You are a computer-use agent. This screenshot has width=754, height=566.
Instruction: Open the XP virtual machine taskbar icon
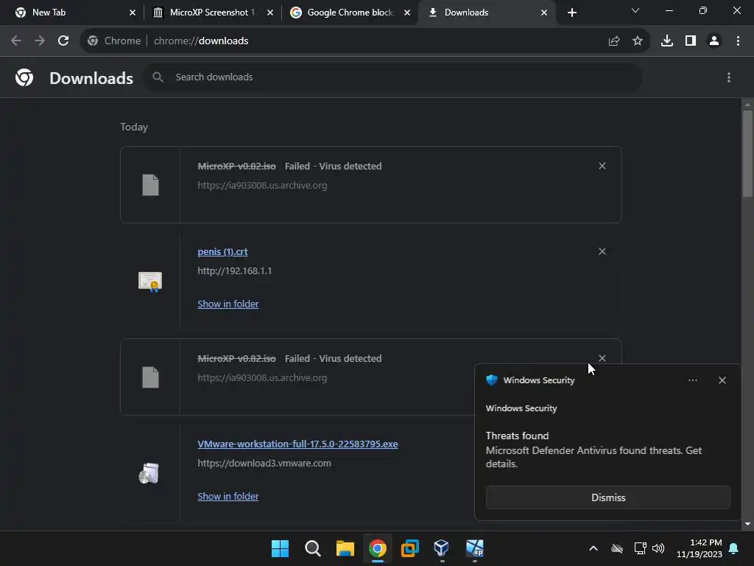point(475,548)
